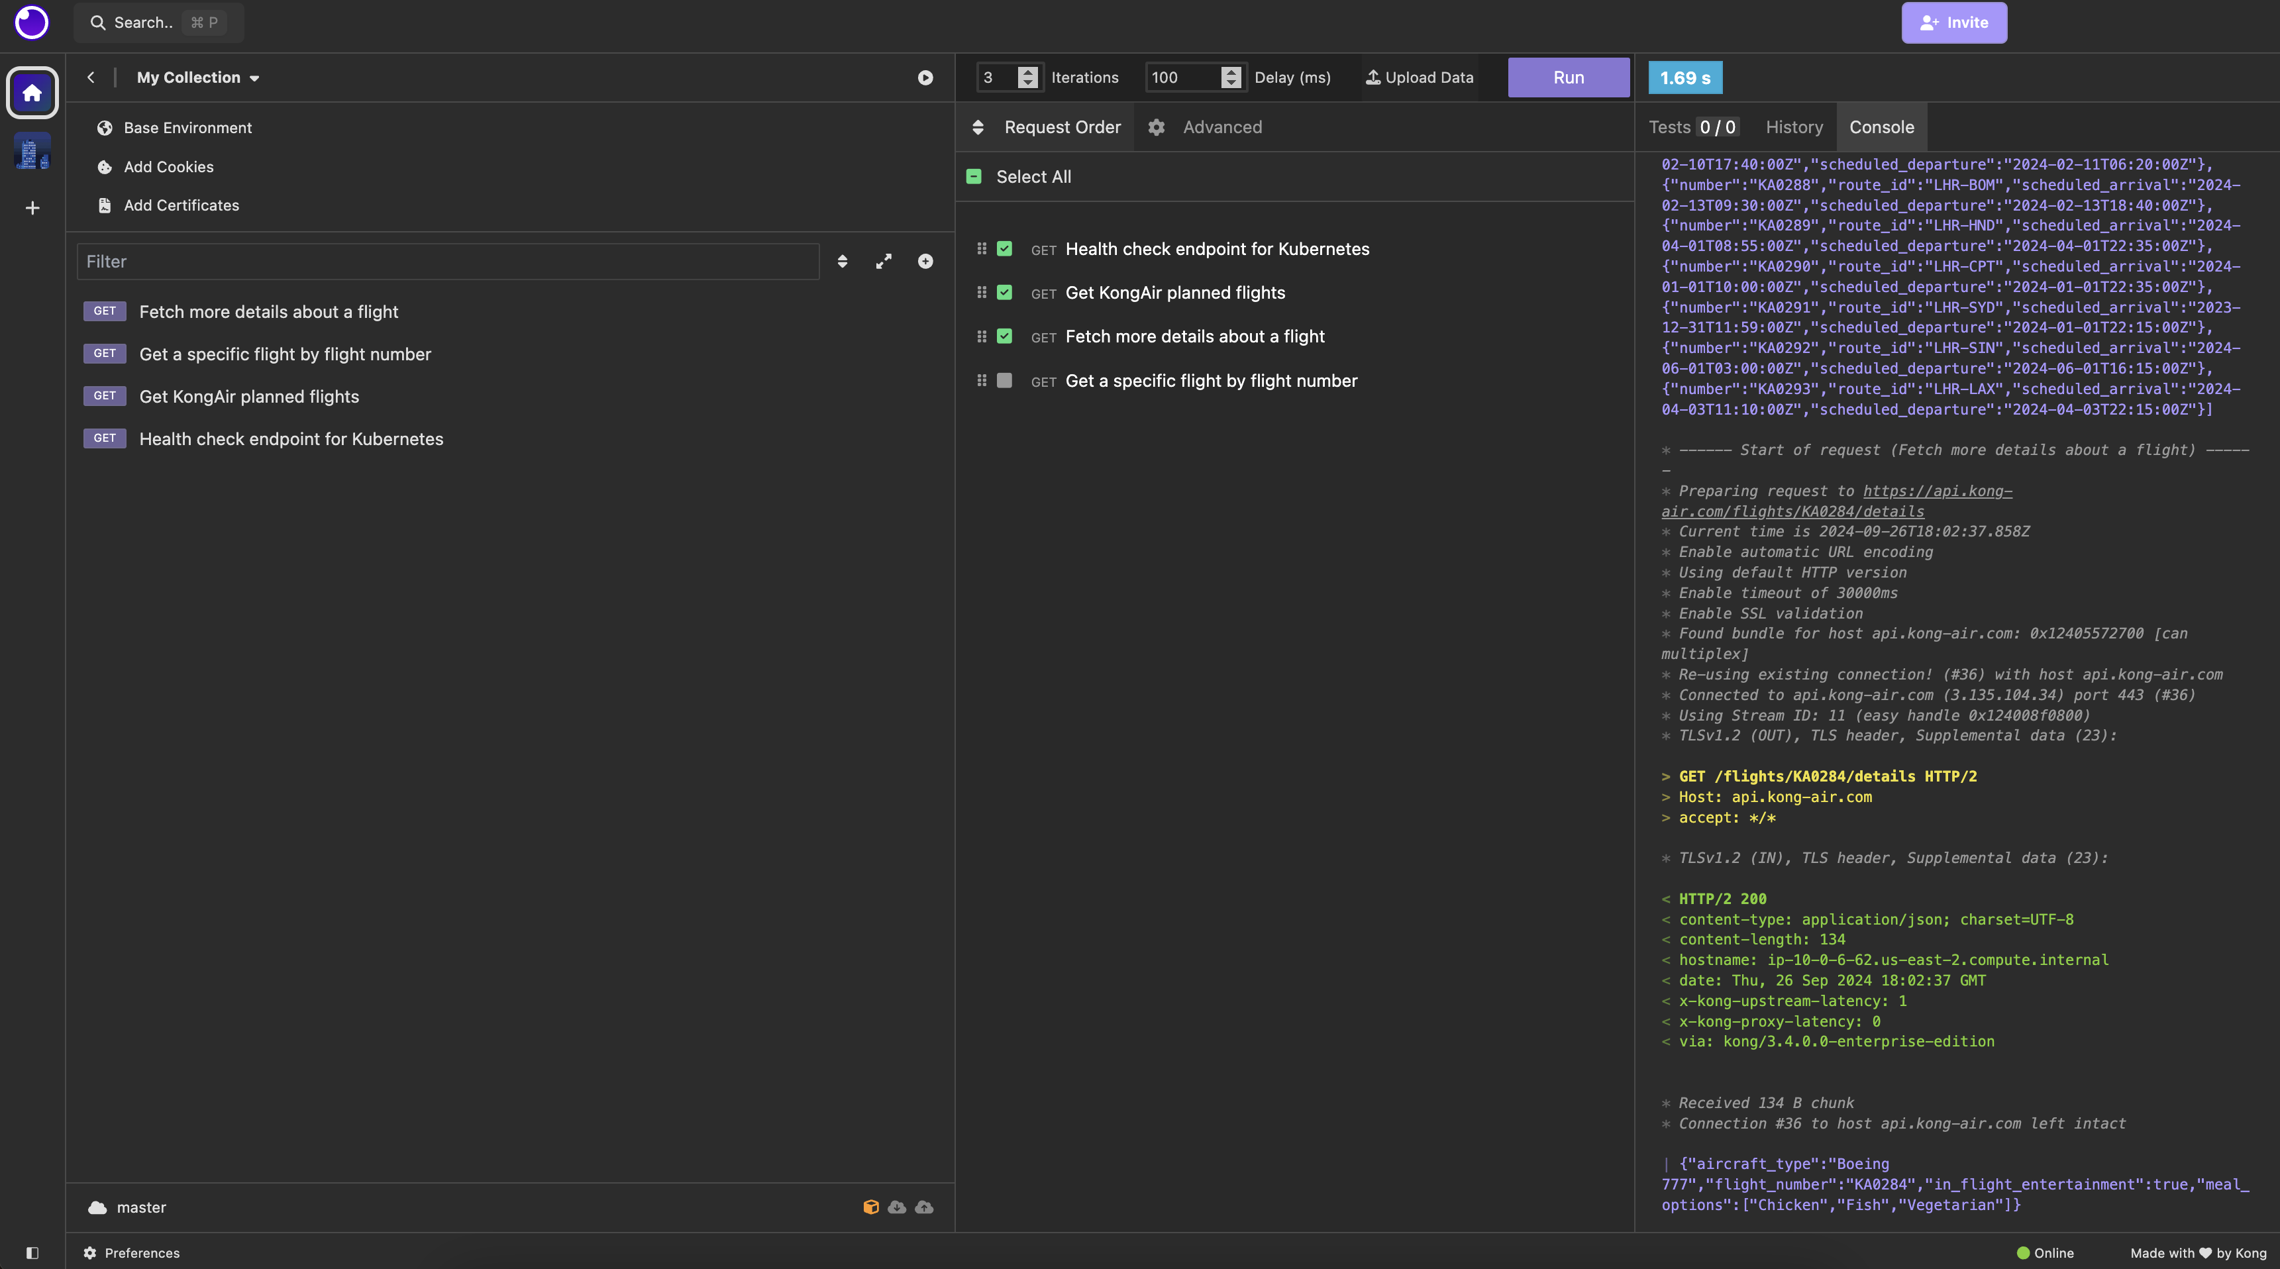The image size is (2280, 1269).
Task: Pull changes with cloud download icon
Action: coord(897,1207)
